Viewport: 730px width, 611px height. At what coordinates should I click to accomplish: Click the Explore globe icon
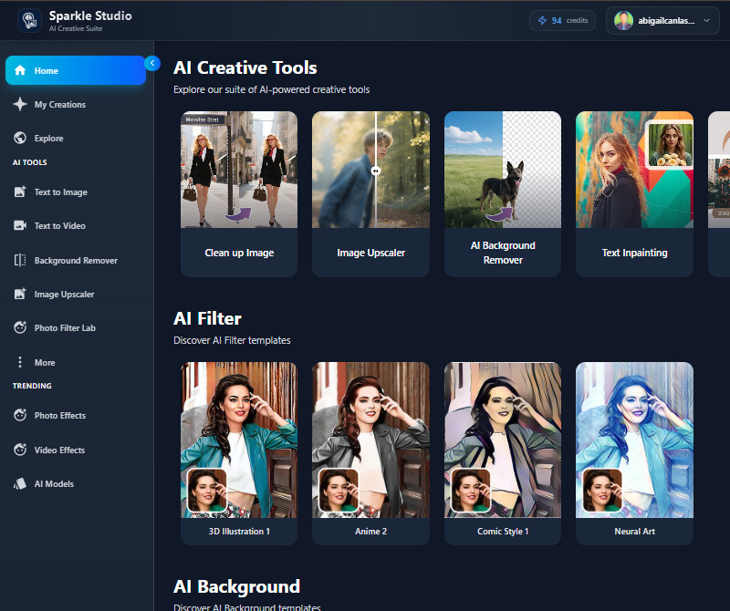click(x=20, y=138)
